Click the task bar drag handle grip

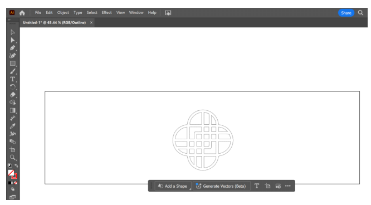pyautogui.click(x=152, y=186)
